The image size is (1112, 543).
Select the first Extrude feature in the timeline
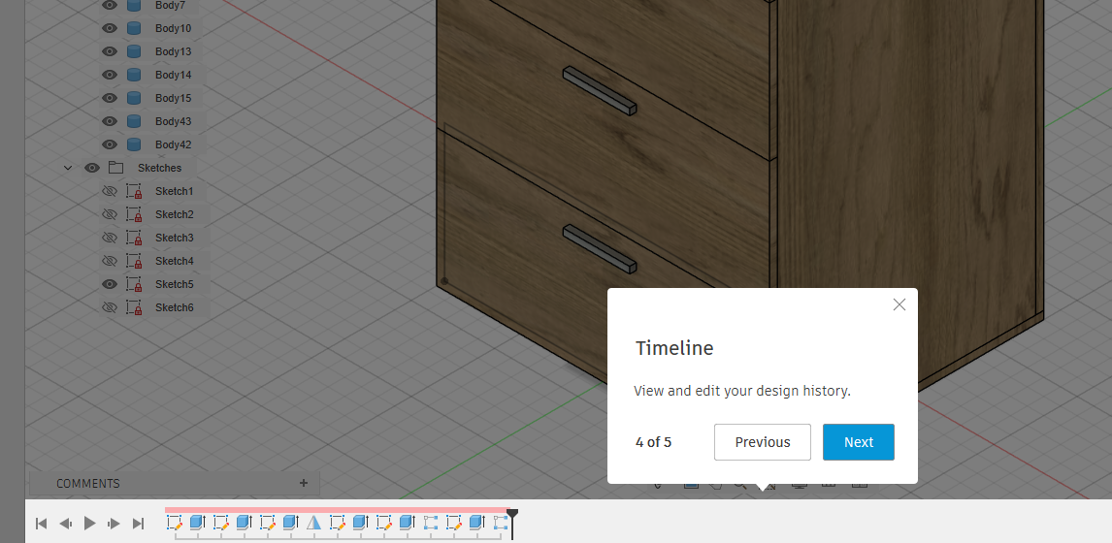[198, 524]
